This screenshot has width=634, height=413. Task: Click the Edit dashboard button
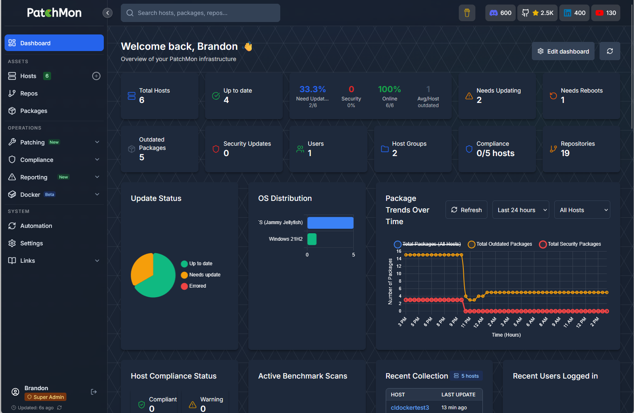click(563, 51)
